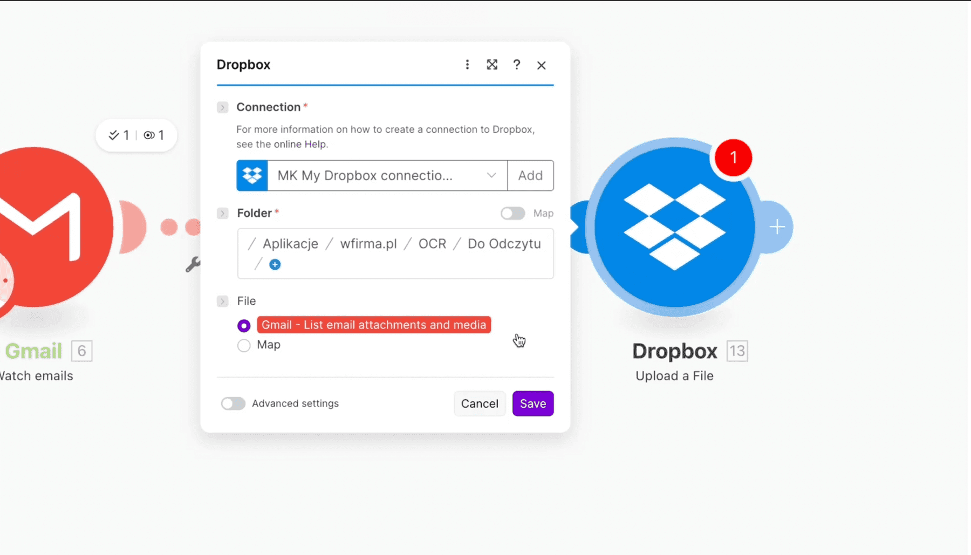Click the Gmail module number 6 label
This screenshot has height=555, width=971.
(82, 351)
